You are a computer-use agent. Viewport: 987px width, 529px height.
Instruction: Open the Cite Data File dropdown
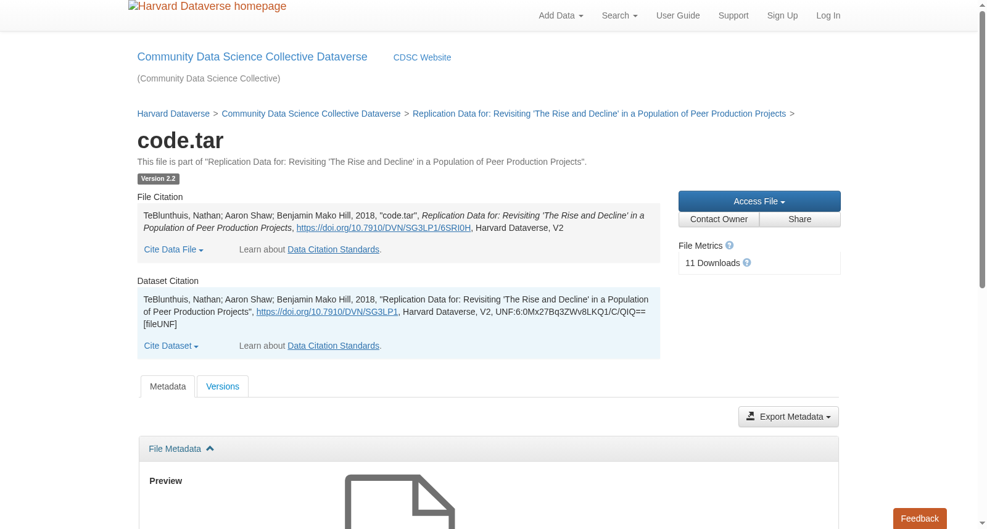pos(173,249)
